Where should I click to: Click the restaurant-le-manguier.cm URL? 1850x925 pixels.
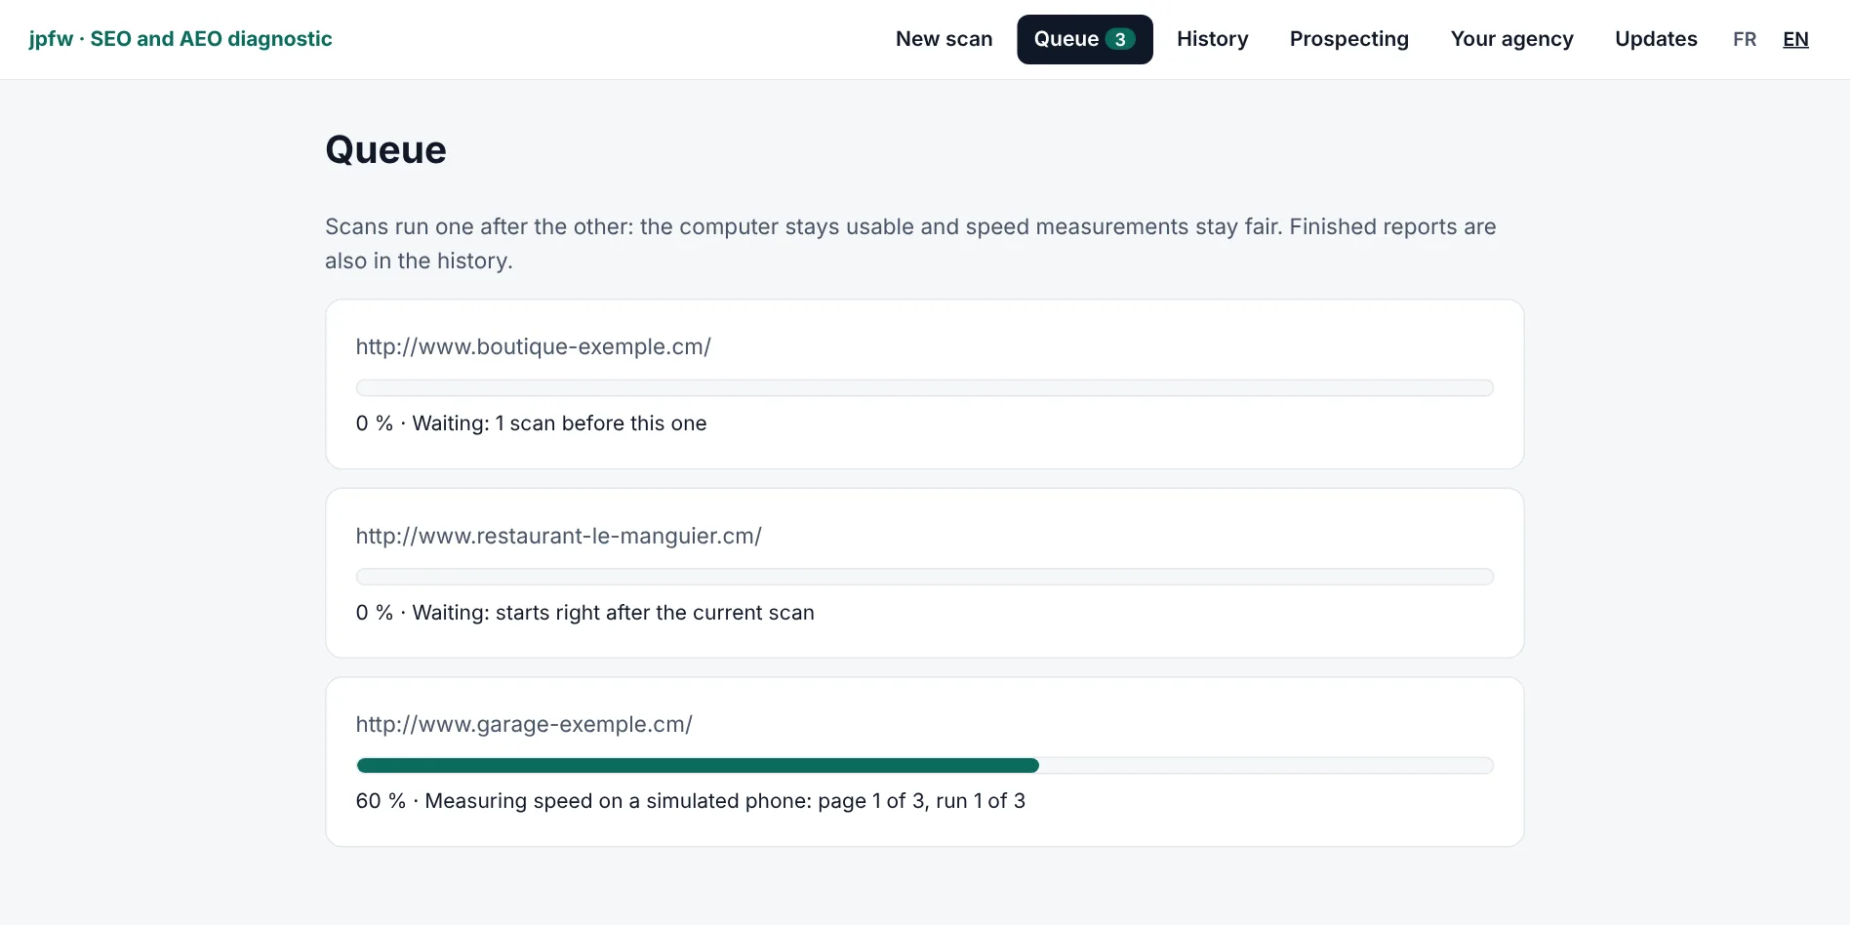558,536
